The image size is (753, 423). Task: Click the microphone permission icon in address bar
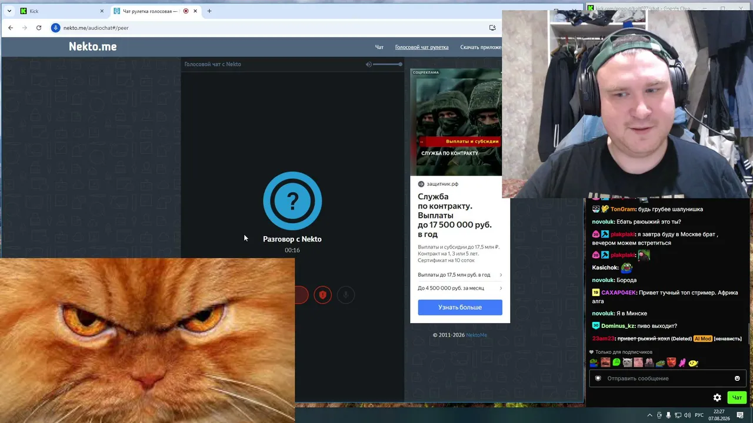[56, 28]
